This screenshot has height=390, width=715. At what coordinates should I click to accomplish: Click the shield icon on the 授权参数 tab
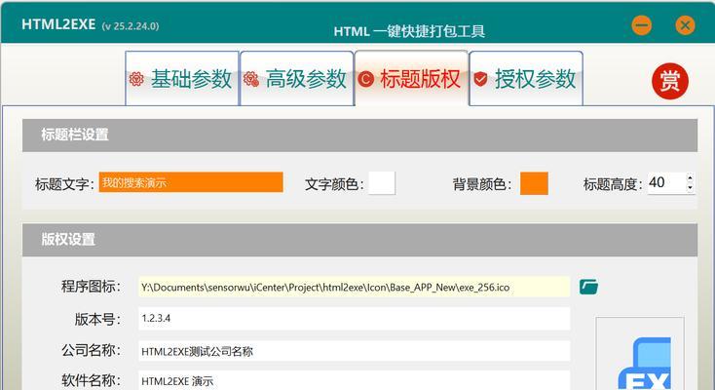(x=480, y=79)
